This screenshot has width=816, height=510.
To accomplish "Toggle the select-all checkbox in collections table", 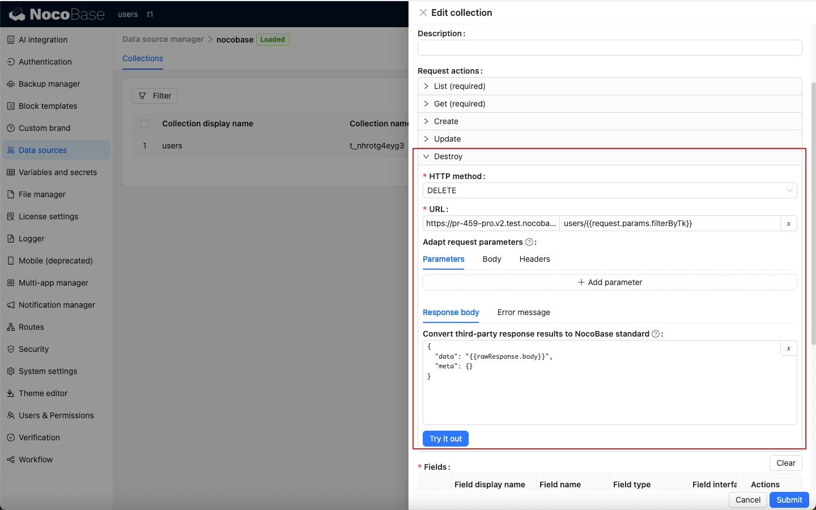I will (144, 124).
